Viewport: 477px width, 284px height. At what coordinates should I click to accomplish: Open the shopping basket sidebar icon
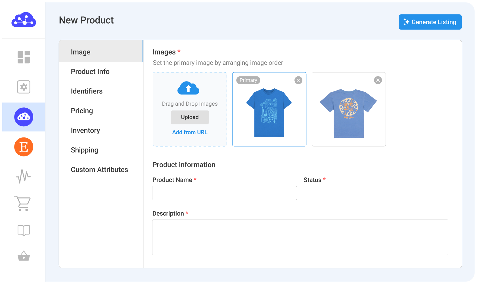click(24, 256)
